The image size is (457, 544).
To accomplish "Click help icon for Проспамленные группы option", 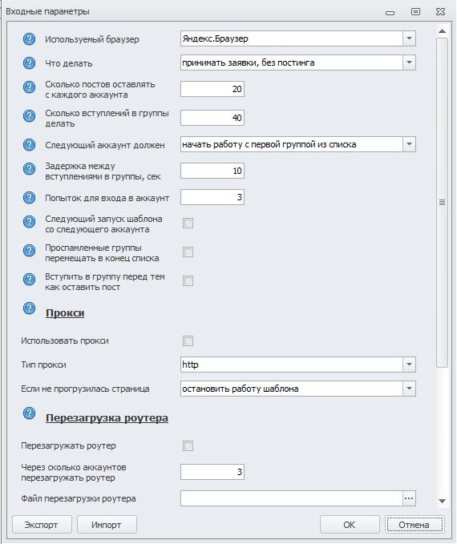I will coord(29,250).
